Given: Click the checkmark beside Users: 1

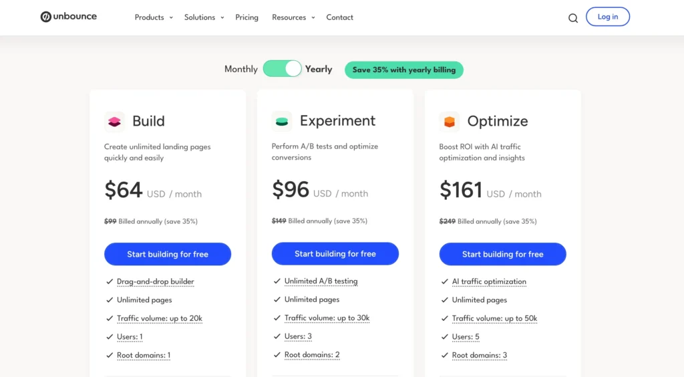Looking at the screenshot, I should pos(110,337).
